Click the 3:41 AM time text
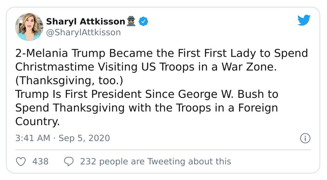The height and width of the screenshot is (180, 327). [33, 138]
